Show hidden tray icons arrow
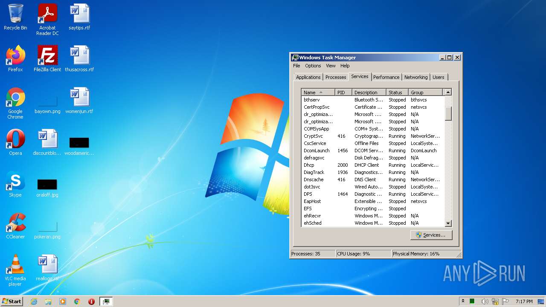Image resolution: width=546 pixels, height=307 pixels. click(x=463, y=301)
